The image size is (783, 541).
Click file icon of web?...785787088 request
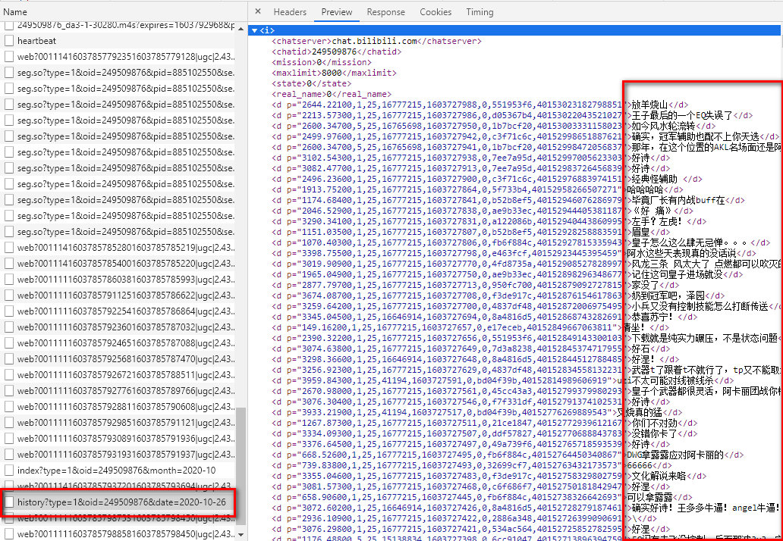(9, 343)
